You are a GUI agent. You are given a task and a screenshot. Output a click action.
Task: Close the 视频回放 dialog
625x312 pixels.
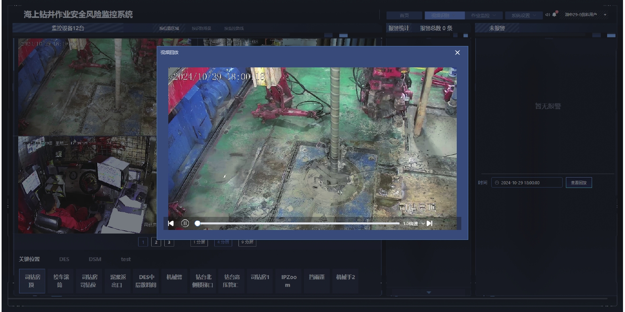(x=457, y=52)
